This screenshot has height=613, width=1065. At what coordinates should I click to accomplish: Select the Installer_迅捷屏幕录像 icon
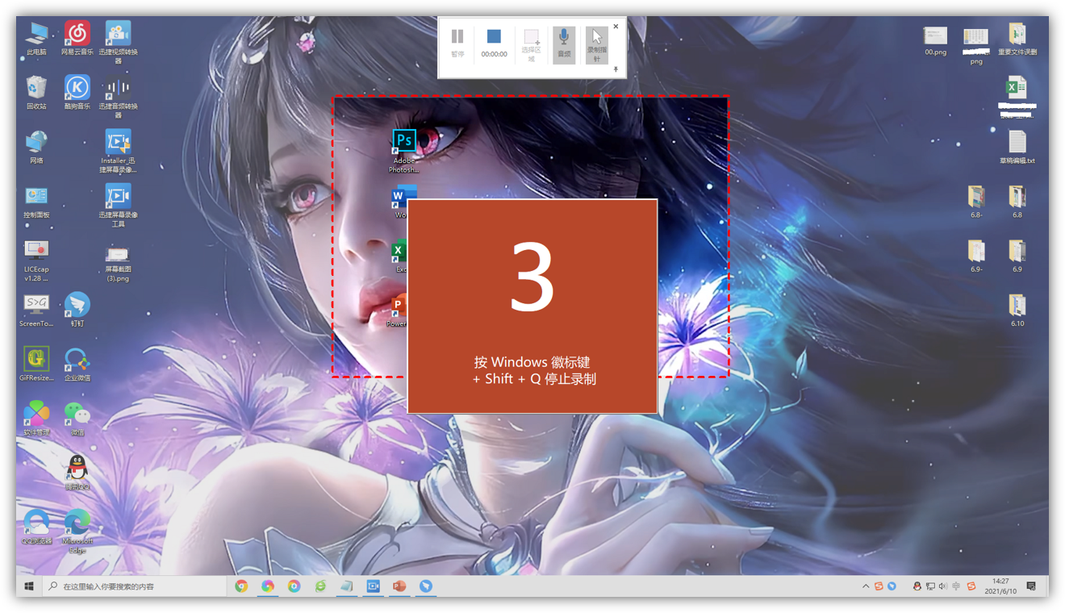pos(118,152)
